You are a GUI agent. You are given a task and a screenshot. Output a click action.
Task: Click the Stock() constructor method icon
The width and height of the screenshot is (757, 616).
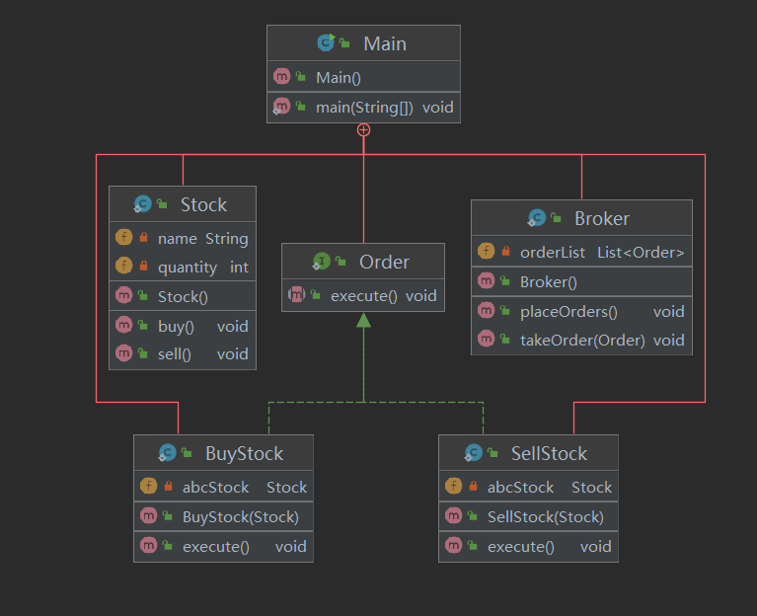[x=123, y=296]
